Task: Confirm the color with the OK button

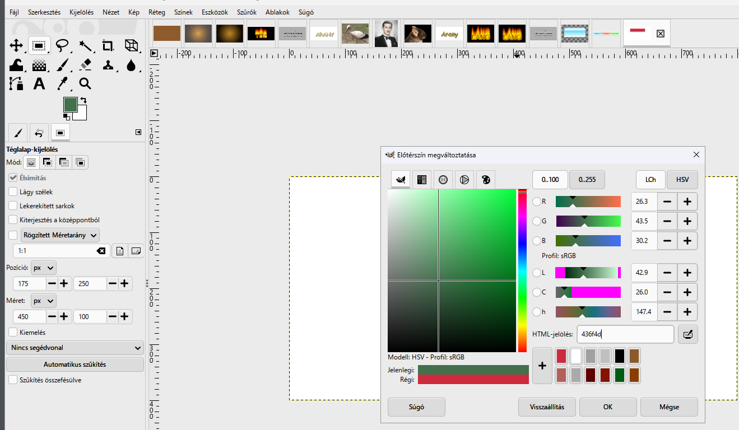Action: (x=608, y=407)
